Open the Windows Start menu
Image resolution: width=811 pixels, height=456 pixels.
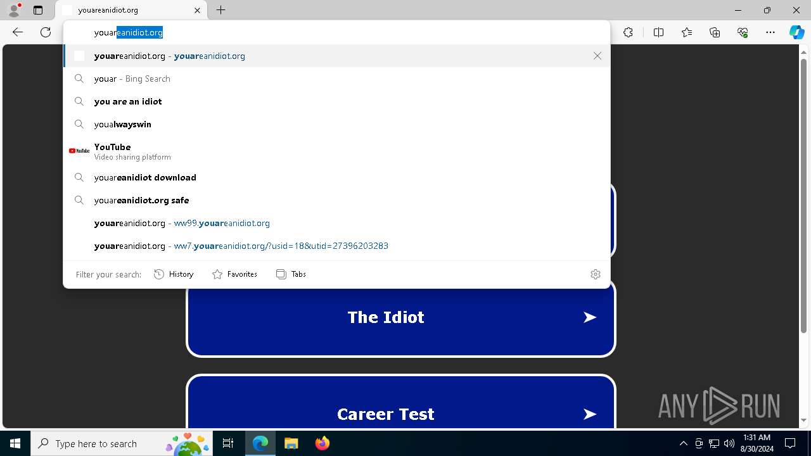pos(15,443)
